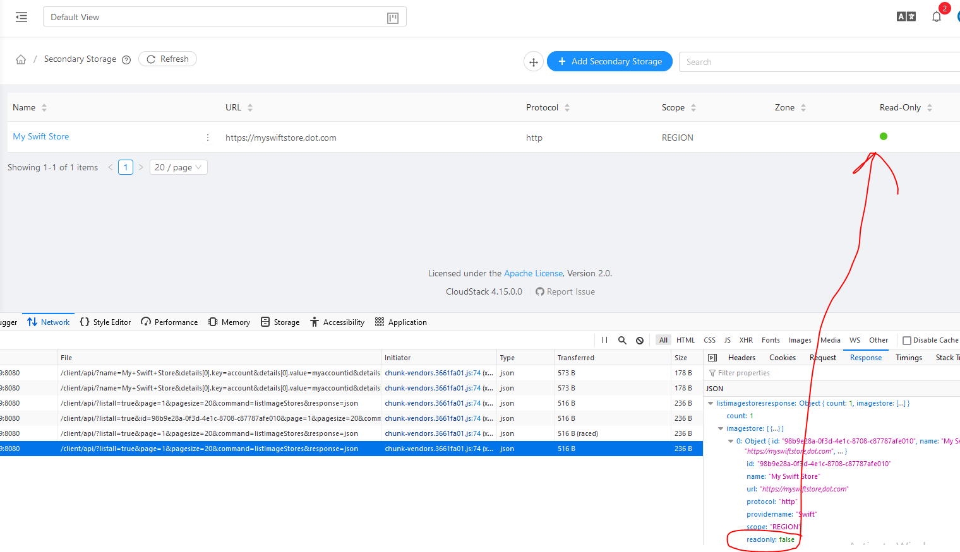
Task: Select request with id=98b9e28a in URL
Action: click(351, 418)
